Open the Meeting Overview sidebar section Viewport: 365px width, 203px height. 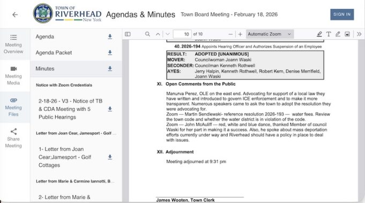pyautogui.click(x=13, y=45)
